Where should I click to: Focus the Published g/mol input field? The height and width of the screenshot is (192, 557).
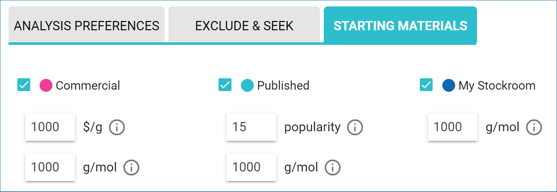tap(251, 167)
